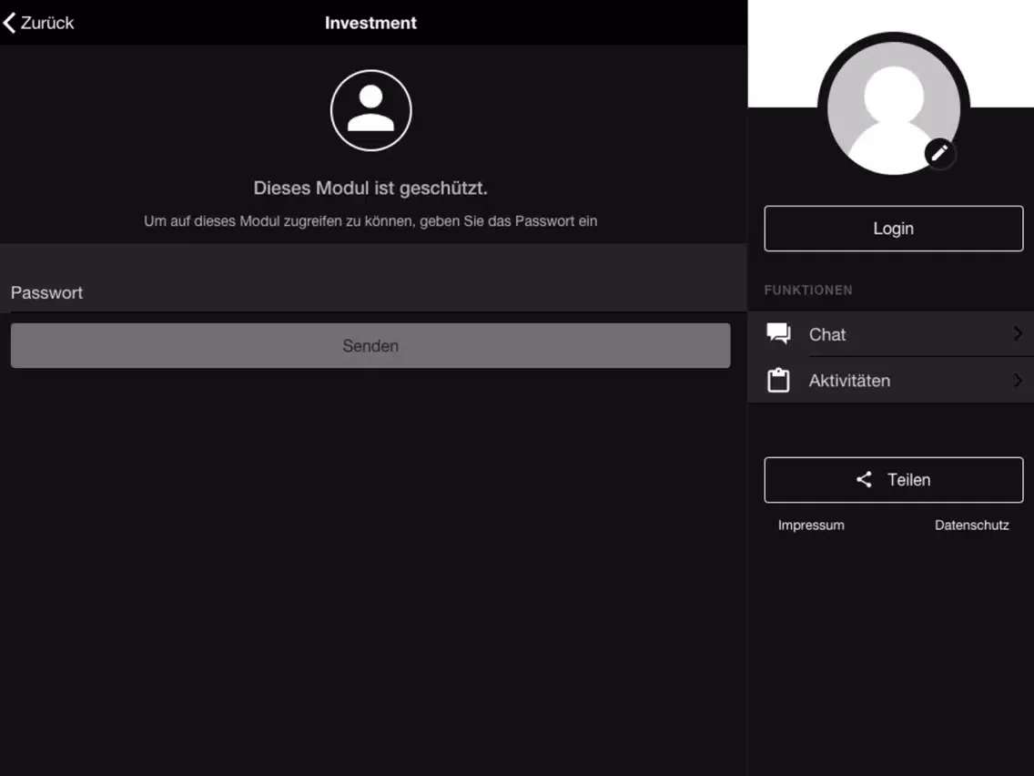Viewport: 1034px width, 776px height.
Task: Submit password with Senden button
Action: [370, 345]
